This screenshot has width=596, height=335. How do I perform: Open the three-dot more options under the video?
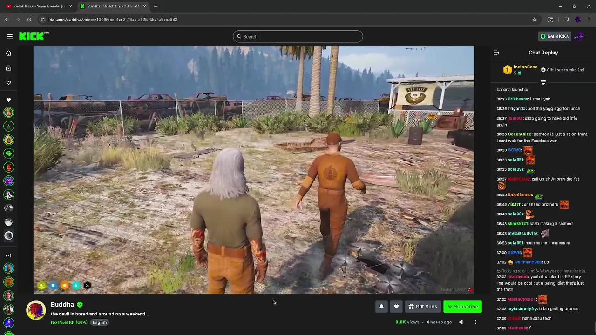coord(475,322)
